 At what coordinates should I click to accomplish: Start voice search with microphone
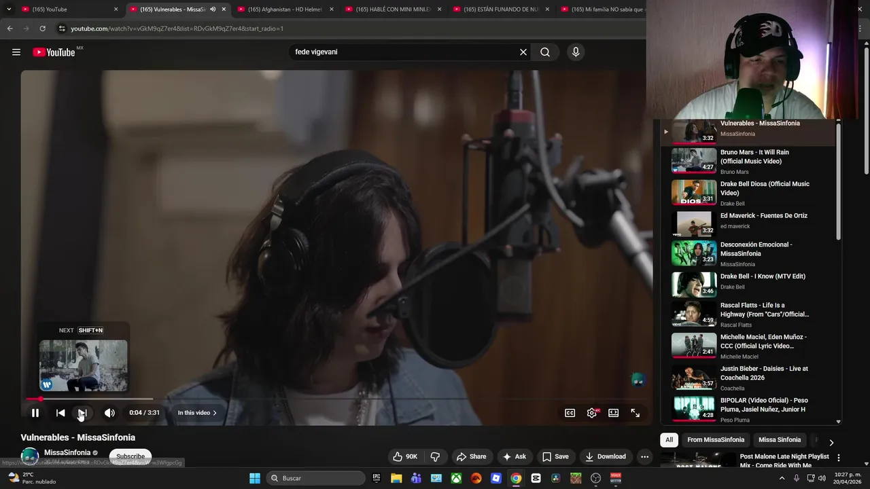576,52
